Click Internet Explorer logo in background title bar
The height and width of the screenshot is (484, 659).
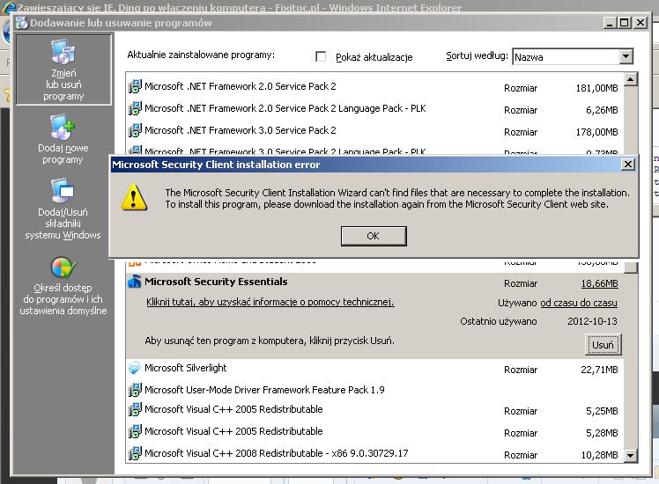pos(9,8)
